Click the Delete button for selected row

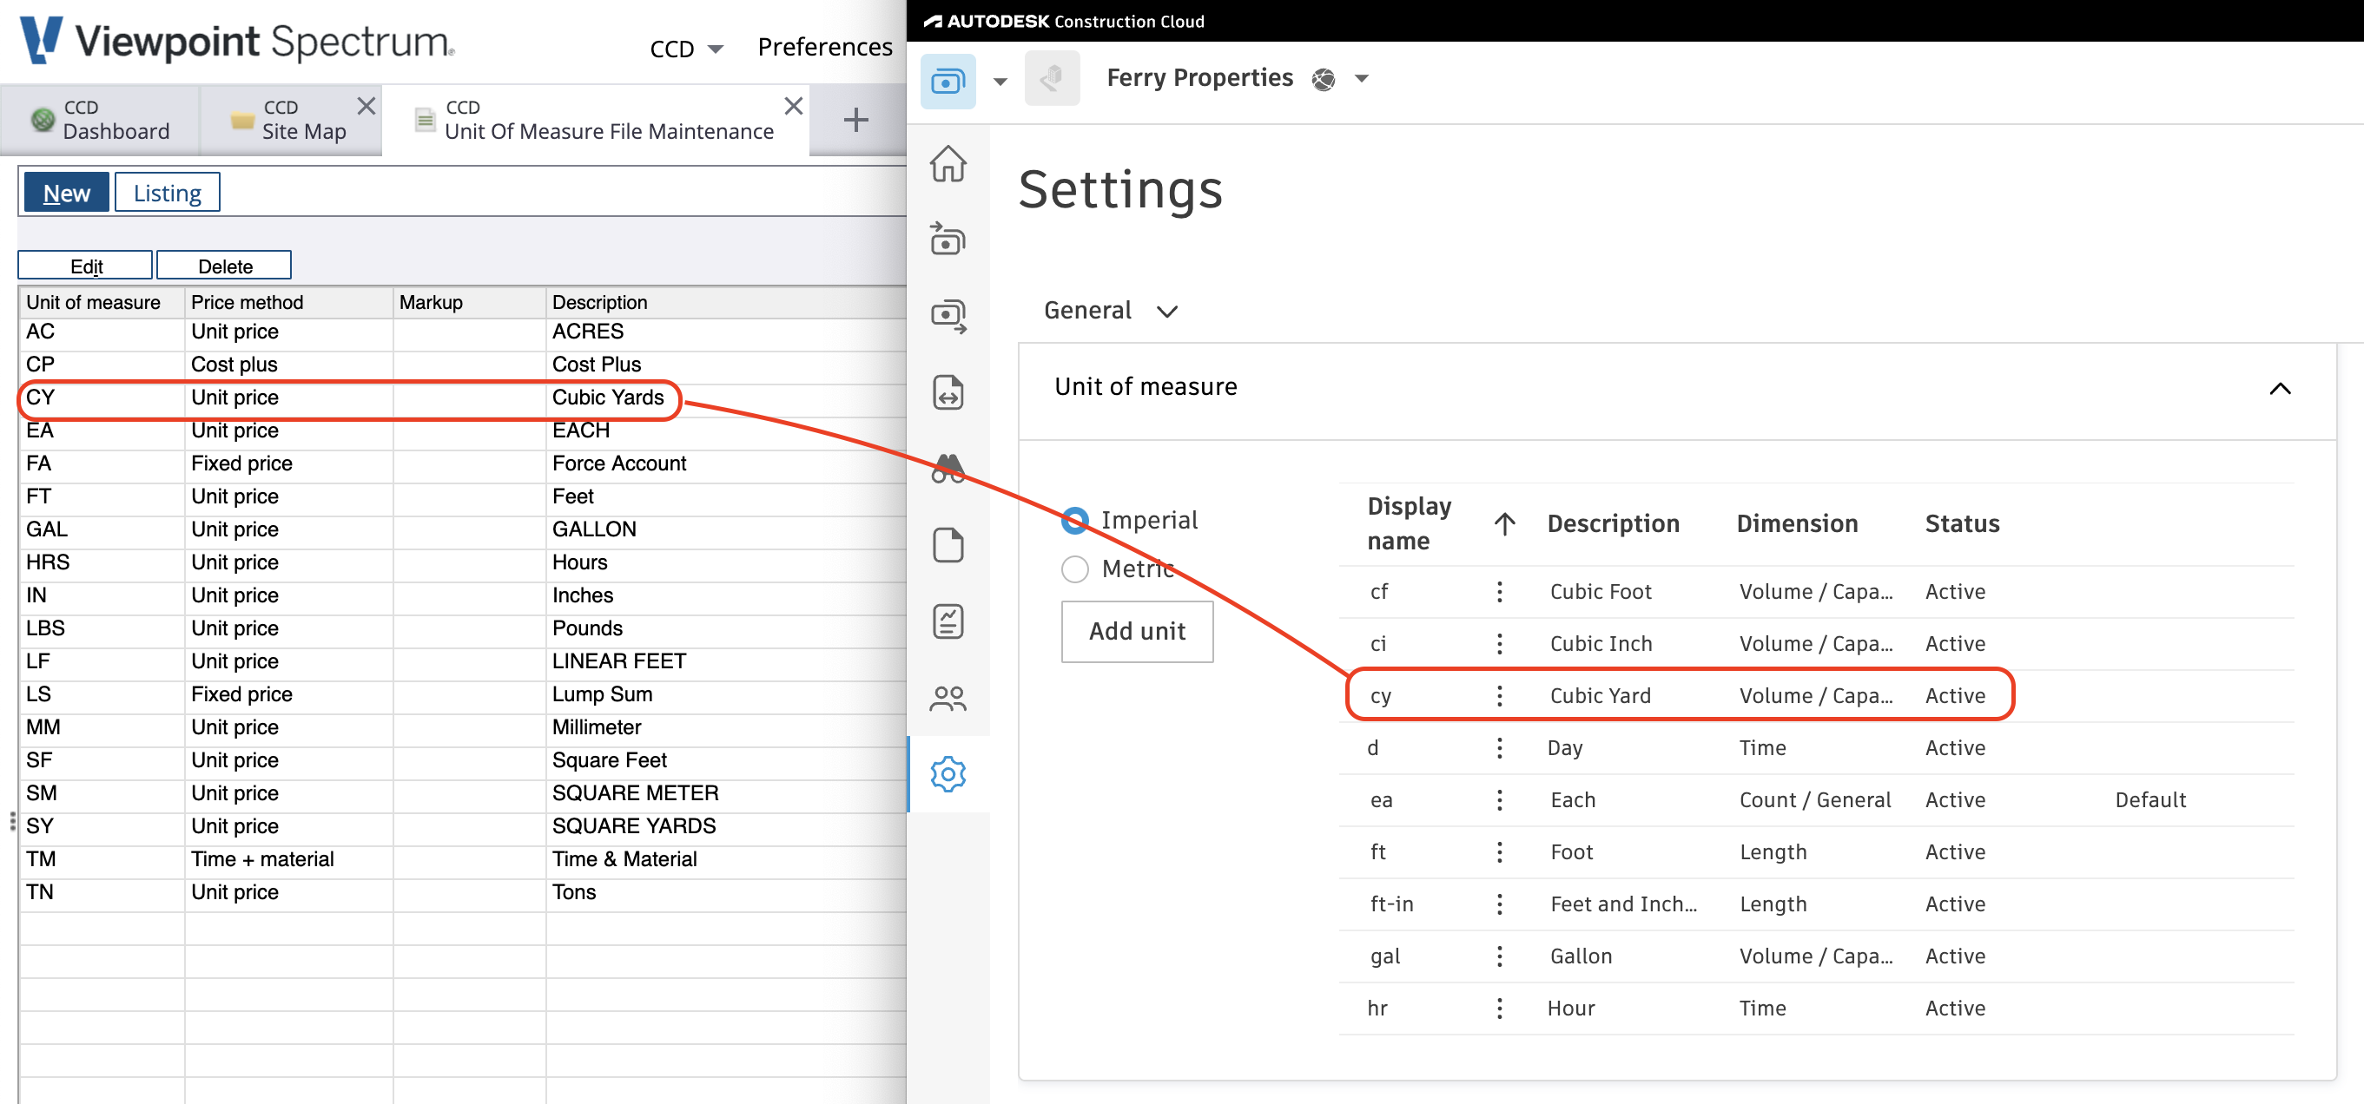coord(223,265)
